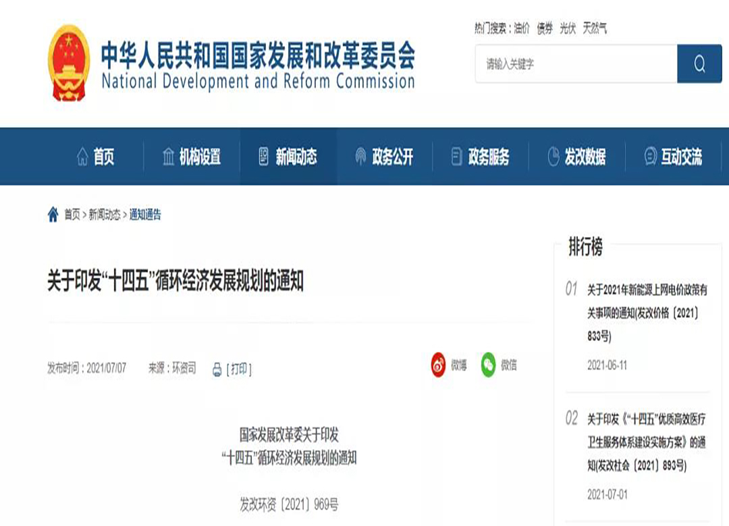Open 首页 in the main navigation bar
The image size is (729, 526).
click(x=95, y=157)
